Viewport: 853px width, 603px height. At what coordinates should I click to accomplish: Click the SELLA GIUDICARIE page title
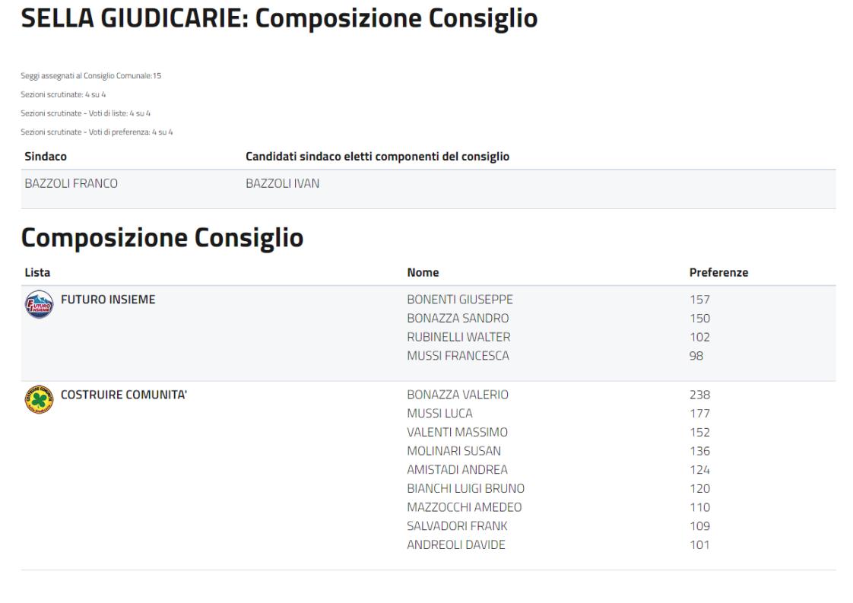pyautogui.click(x=279, y=18)
